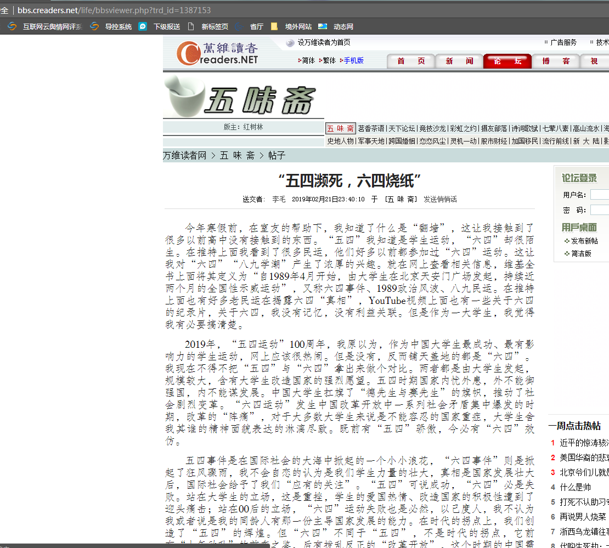Click the 万维读者 creaders.NET logo
The height and width of the screenshot is (548, 609).
coord(217,53)
